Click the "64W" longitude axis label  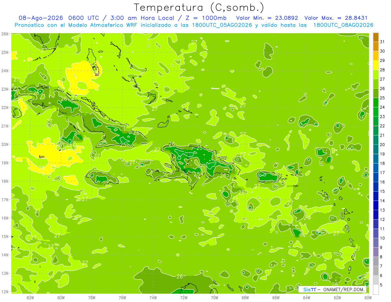point(307,298)
